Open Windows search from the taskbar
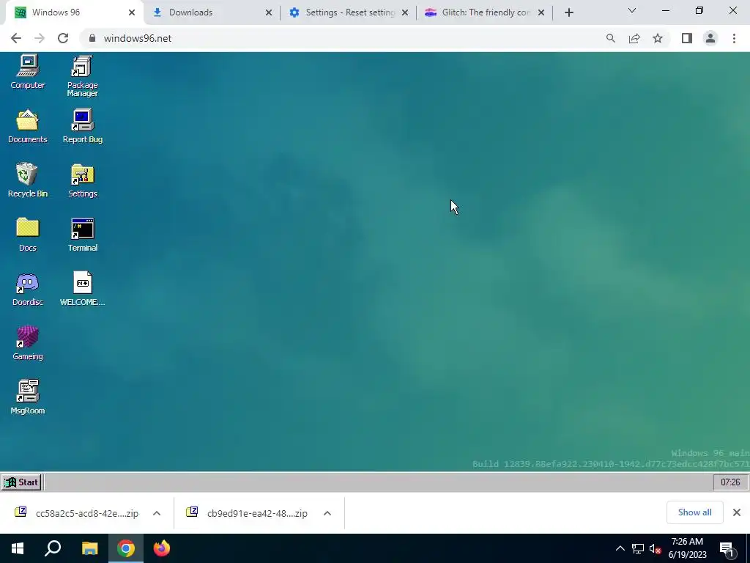 coord(53,548)
